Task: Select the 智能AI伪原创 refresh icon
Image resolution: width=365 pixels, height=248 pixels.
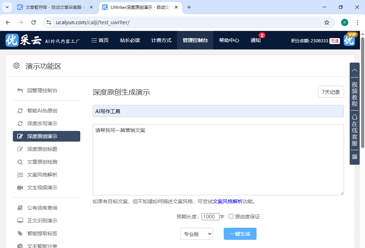Action: coord(20,111)
